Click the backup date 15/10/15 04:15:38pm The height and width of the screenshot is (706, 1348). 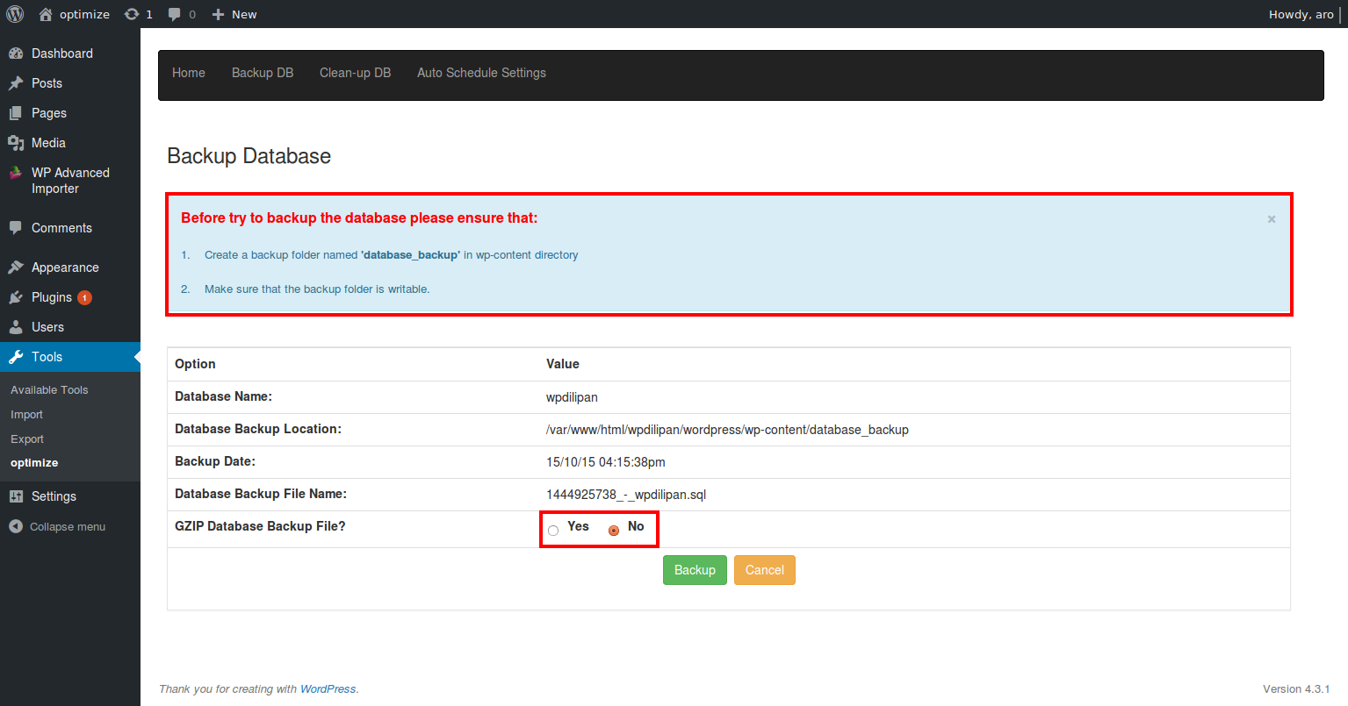tap(606, 462)
